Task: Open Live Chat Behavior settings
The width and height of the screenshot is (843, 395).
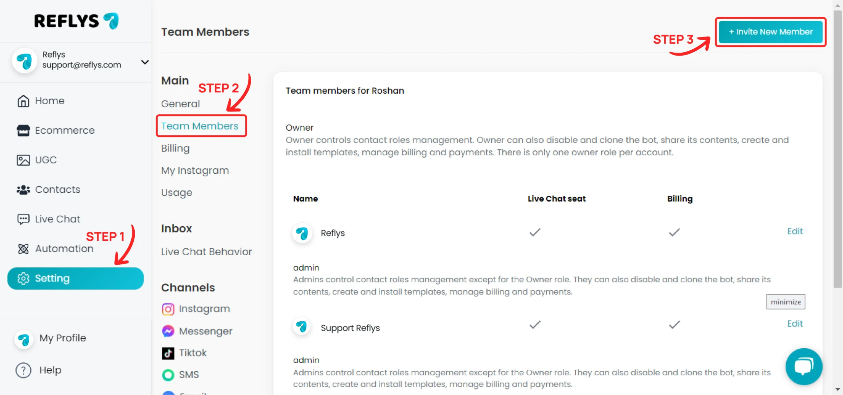Action: tap(206, 252)
